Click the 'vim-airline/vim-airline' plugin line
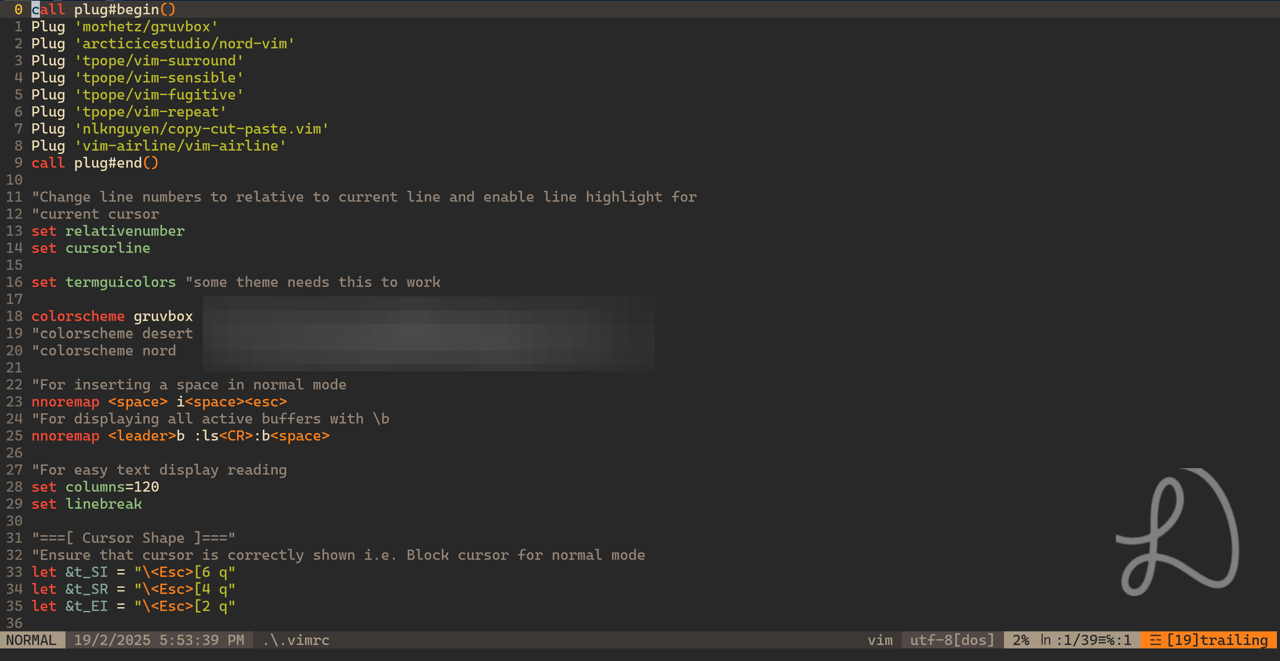This screenshot has width=1280, height=661. pos(159,146)
